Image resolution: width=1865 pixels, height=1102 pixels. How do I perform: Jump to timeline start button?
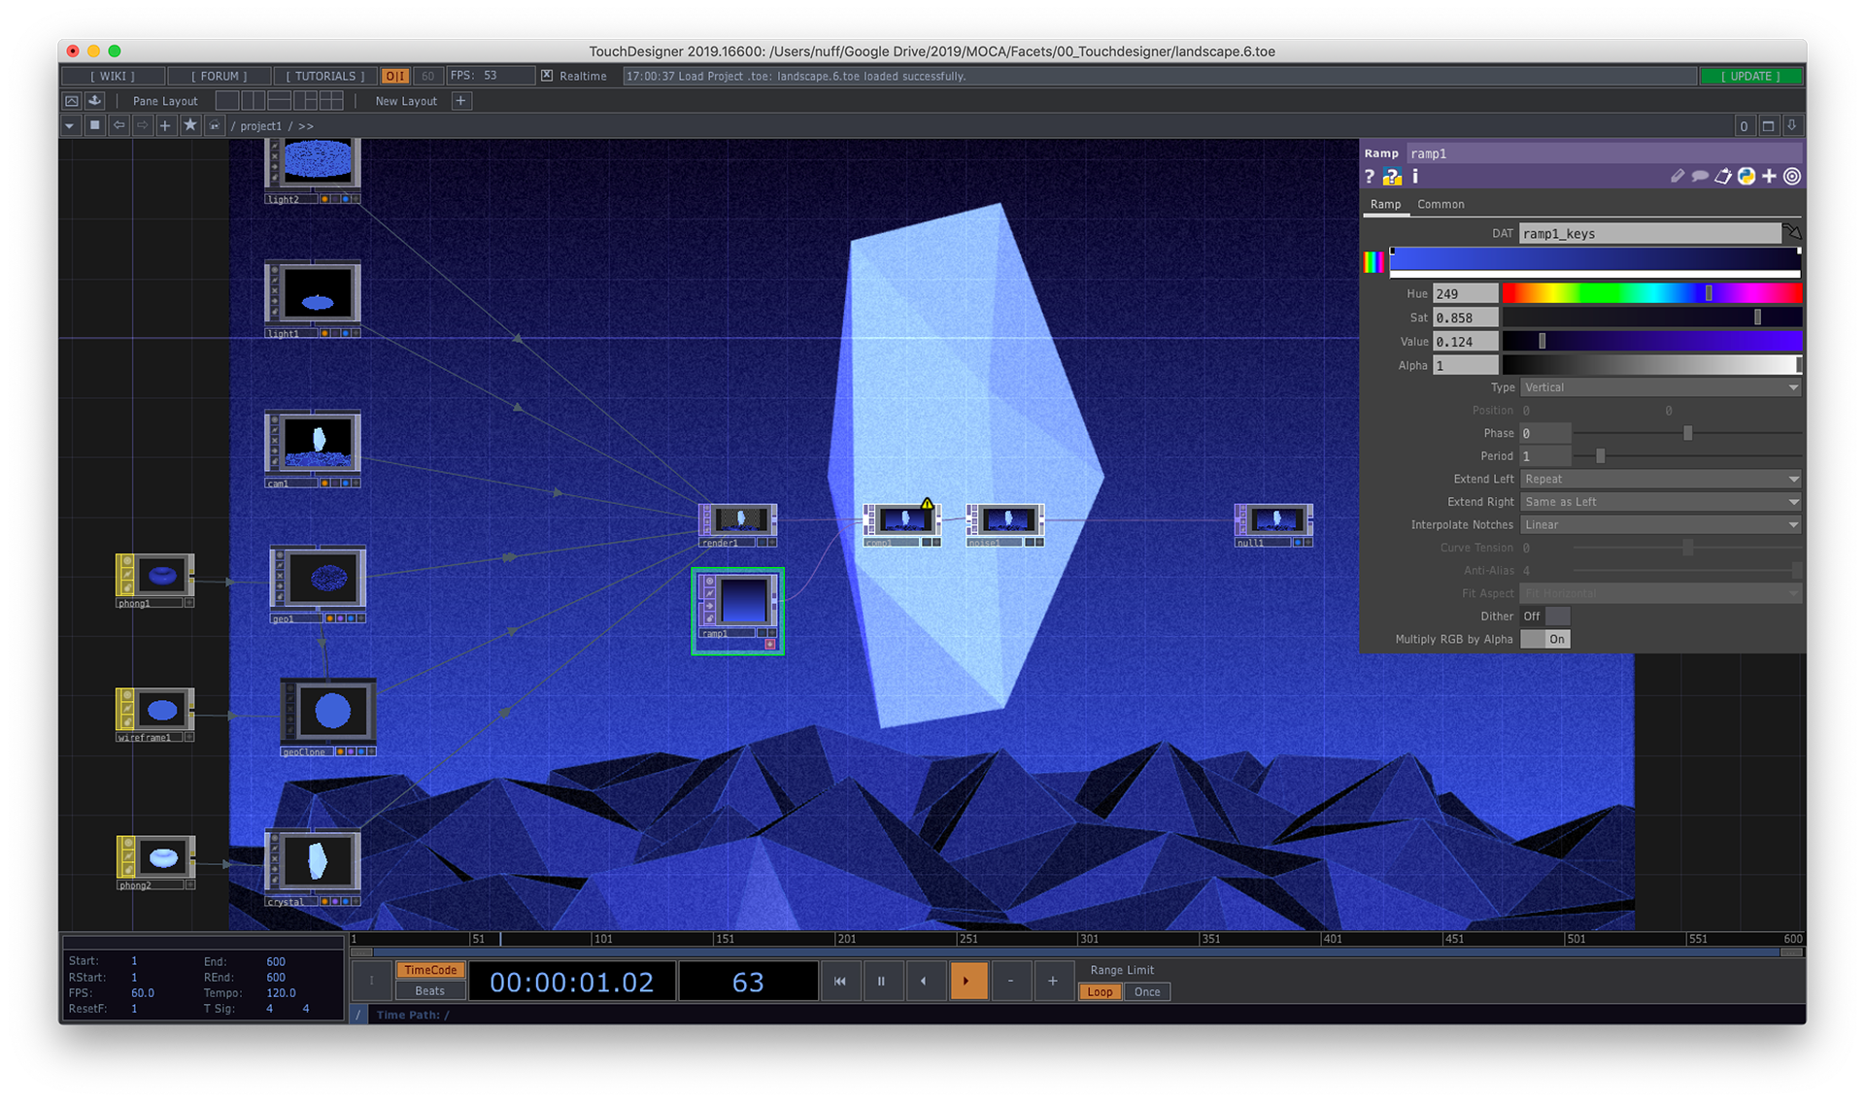839,982
